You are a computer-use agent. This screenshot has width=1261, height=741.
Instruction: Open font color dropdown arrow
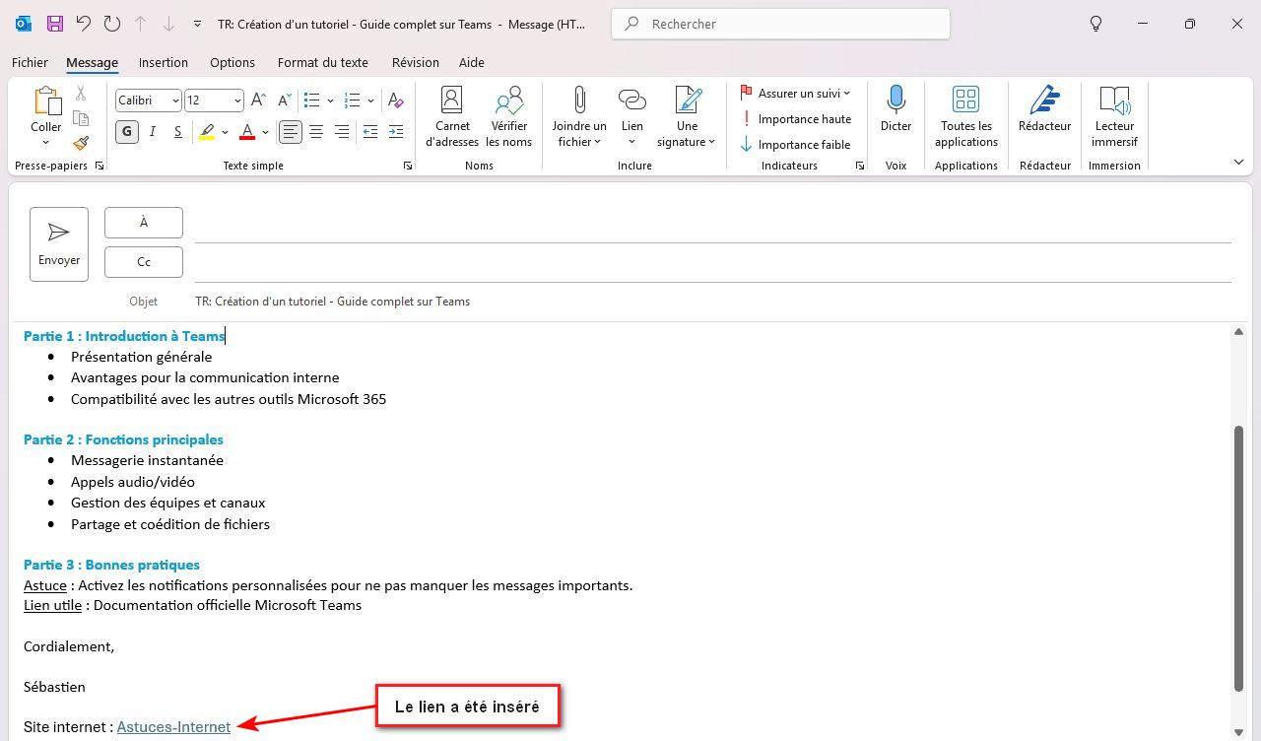click(x=265, y=132)
